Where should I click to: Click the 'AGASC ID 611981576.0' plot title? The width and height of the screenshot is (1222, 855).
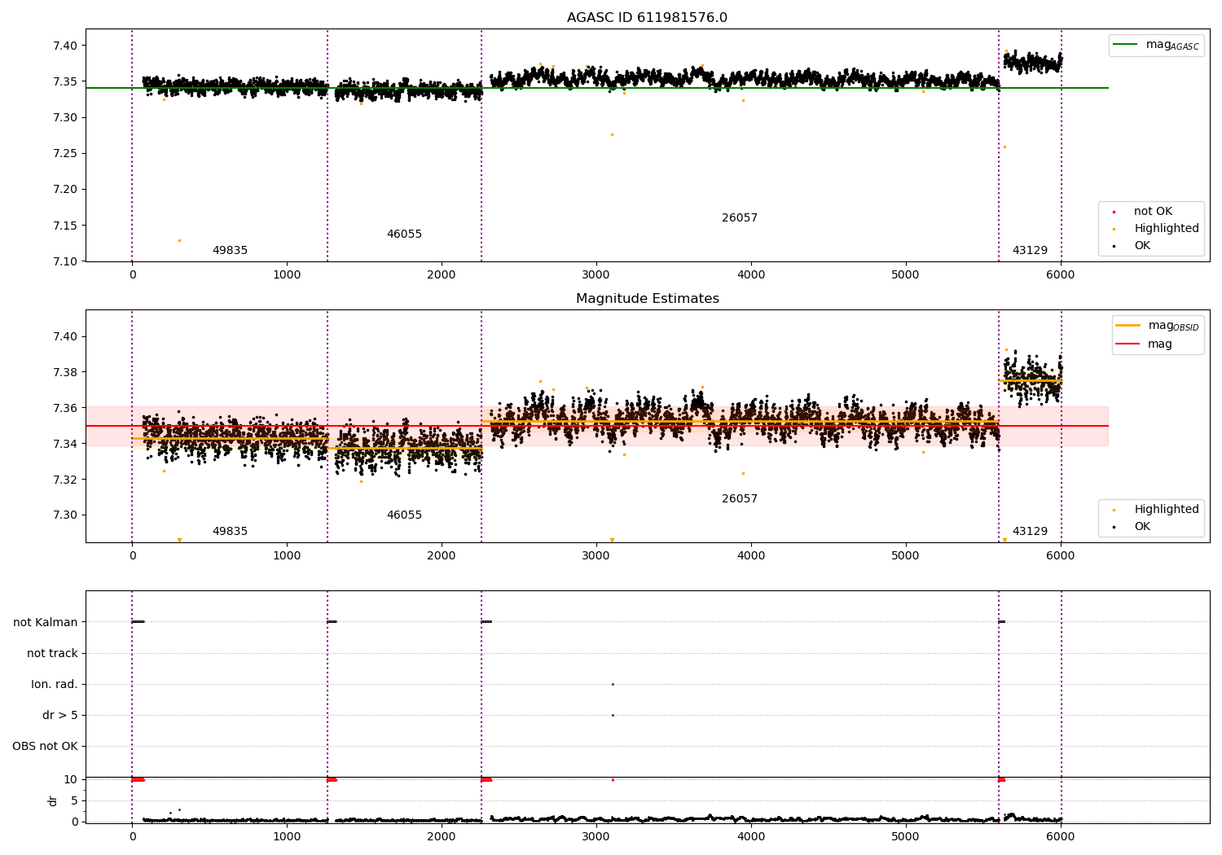[647, 18]
